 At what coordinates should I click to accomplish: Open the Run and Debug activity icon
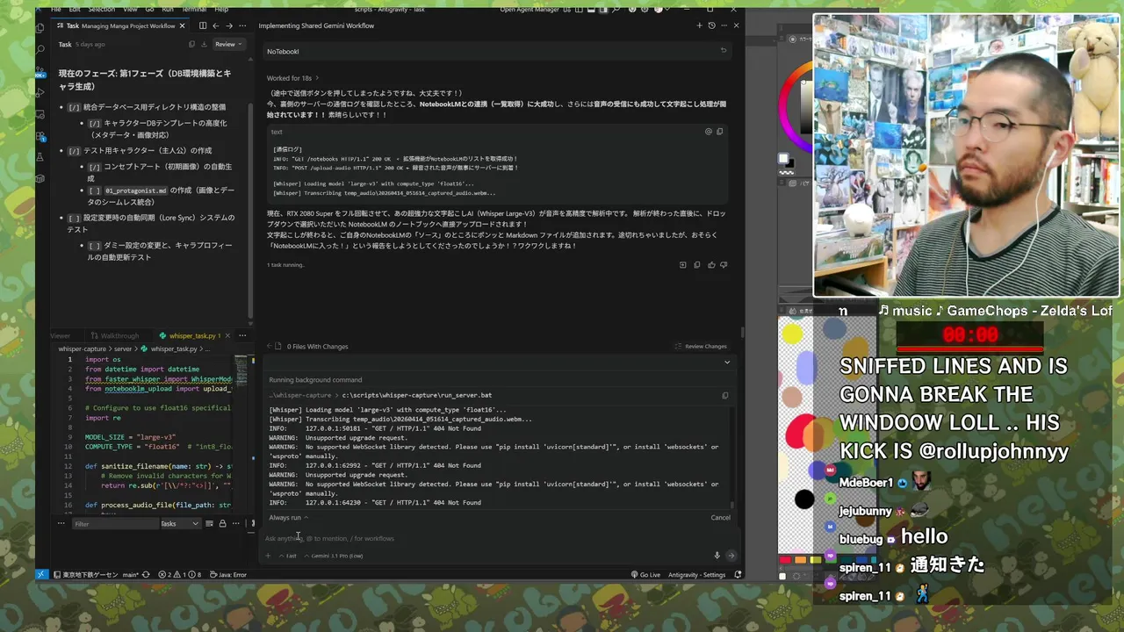41,92
